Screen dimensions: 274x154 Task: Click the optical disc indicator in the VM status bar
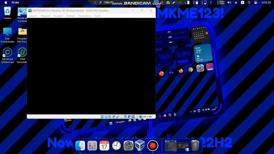pyautogui.click(x=106, y=116)
